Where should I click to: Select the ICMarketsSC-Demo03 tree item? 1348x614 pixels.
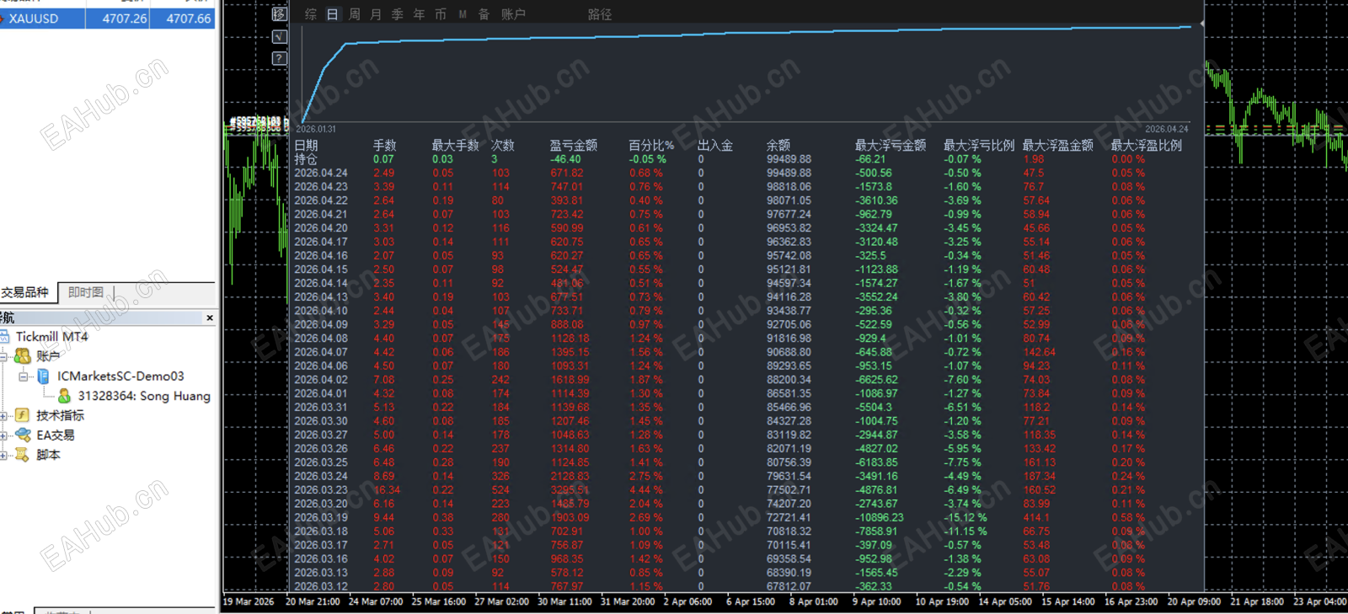(120, 376)
